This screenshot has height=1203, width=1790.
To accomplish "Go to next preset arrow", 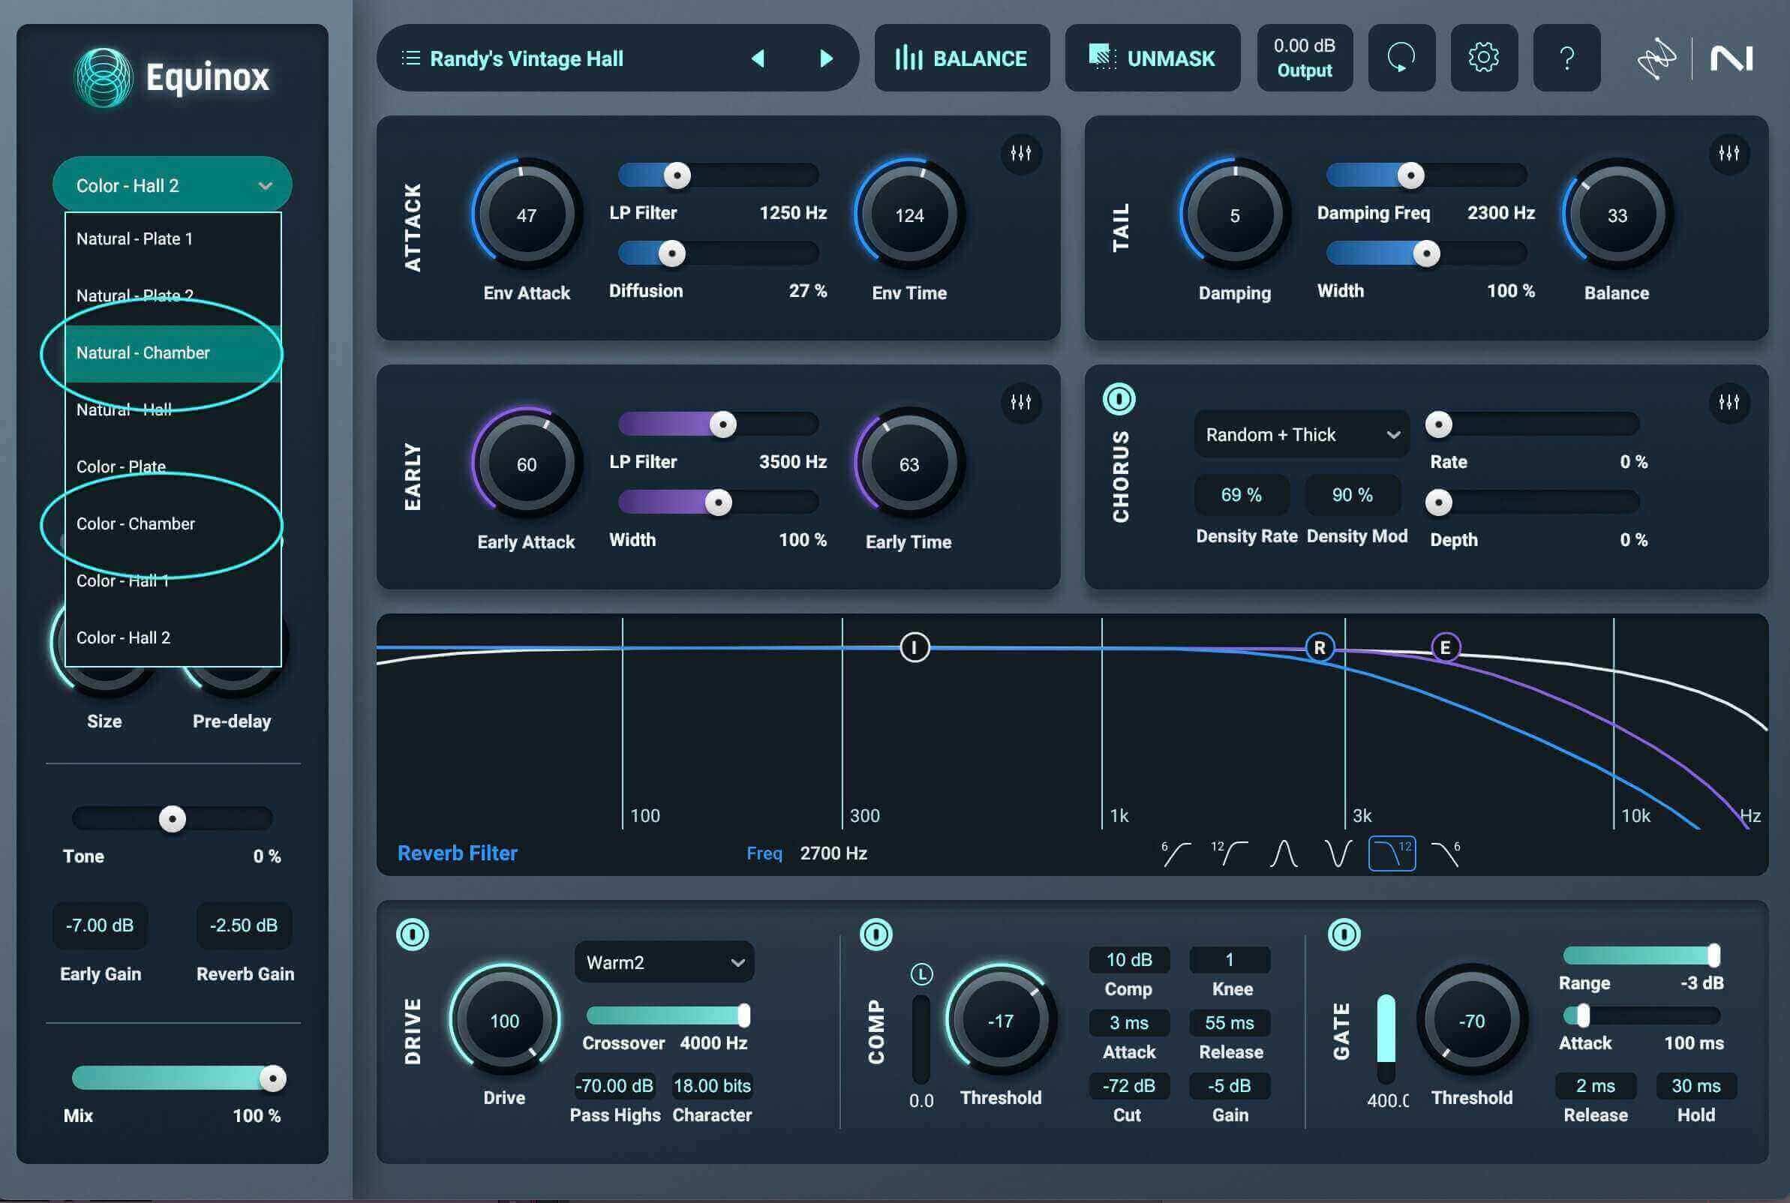I will point(825,58).
